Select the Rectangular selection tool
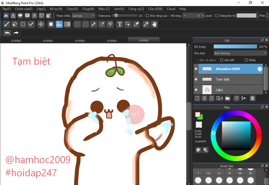269x185 pixels. point(77,24)
